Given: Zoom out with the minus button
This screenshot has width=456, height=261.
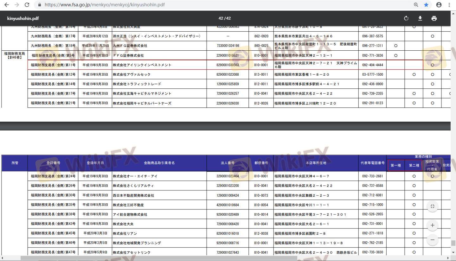Looking at the screenshot, I should pyautogui.click(x=432, y=239).
